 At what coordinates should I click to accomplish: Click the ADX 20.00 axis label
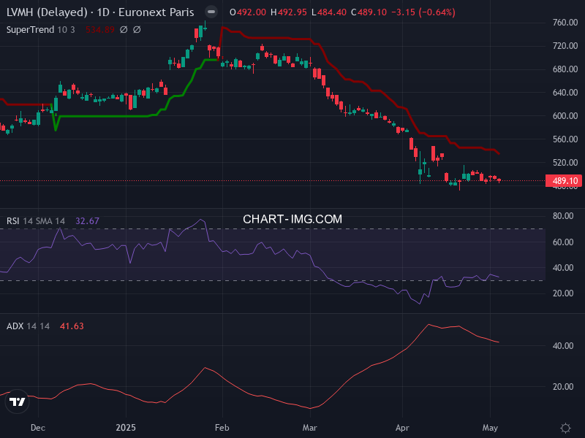coord(563,387)
